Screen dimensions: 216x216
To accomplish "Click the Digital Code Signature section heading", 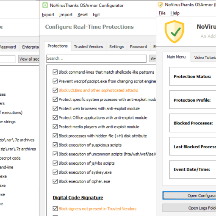I will click(x=78, y=198).
